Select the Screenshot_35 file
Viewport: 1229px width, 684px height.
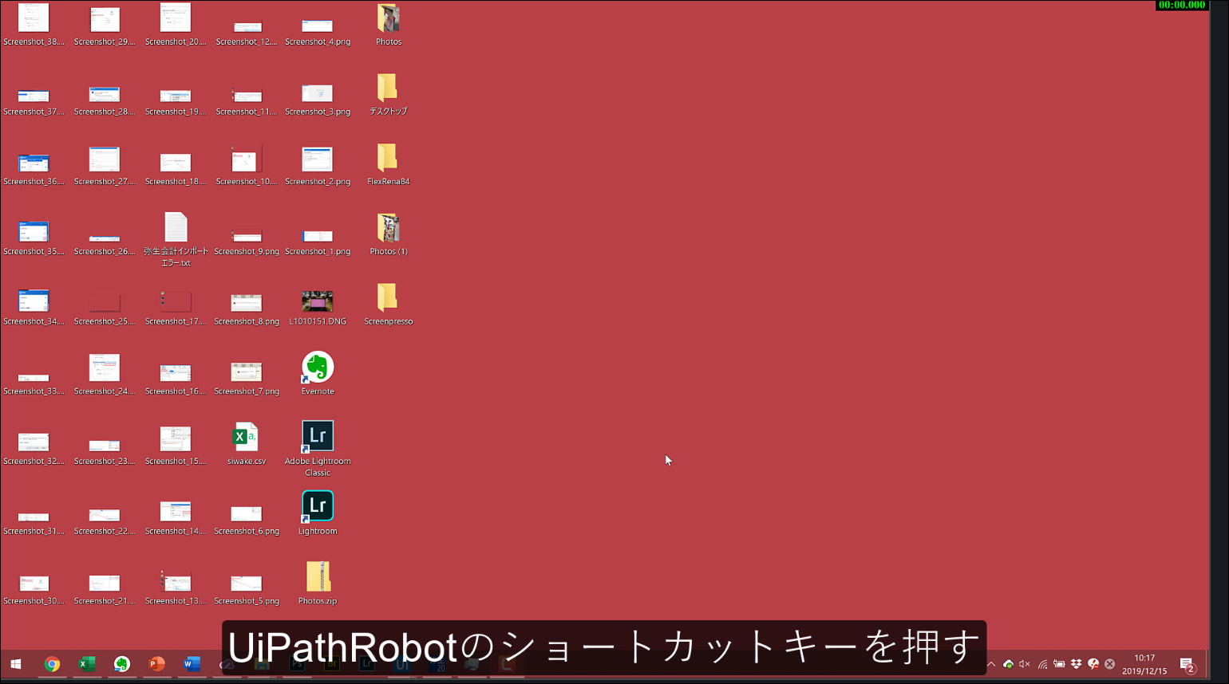pos(34,238)
